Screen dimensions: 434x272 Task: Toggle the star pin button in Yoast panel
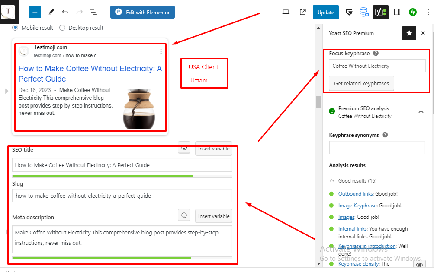[x=409, y=33]
